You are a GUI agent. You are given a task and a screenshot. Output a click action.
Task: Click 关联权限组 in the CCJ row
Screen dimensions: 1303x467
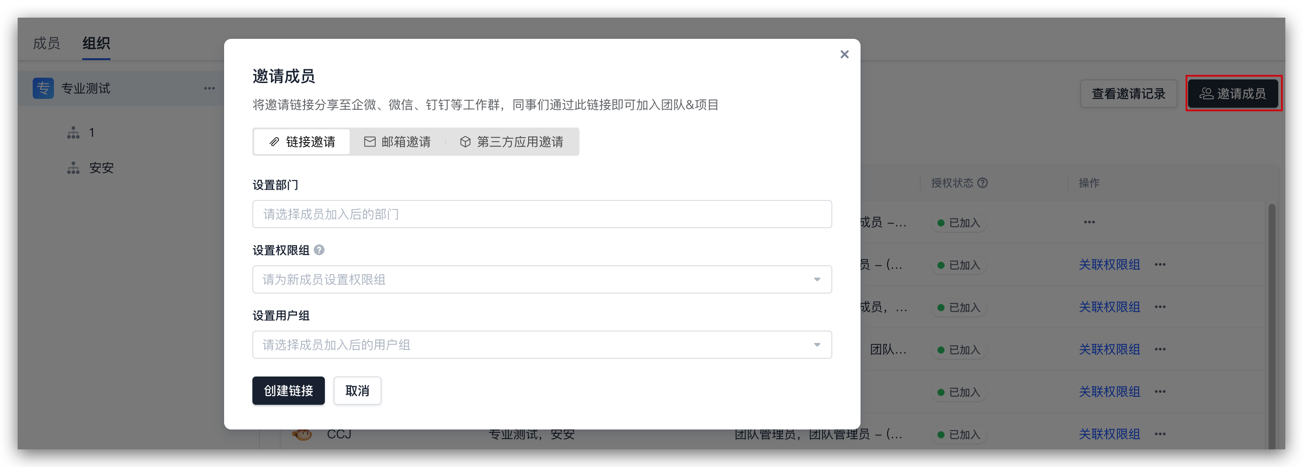point(1109,433)
